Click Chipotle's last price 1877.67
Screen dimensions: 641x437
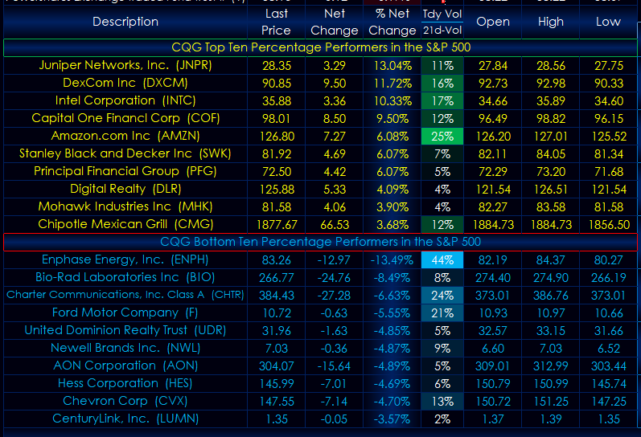click(277, 224)
